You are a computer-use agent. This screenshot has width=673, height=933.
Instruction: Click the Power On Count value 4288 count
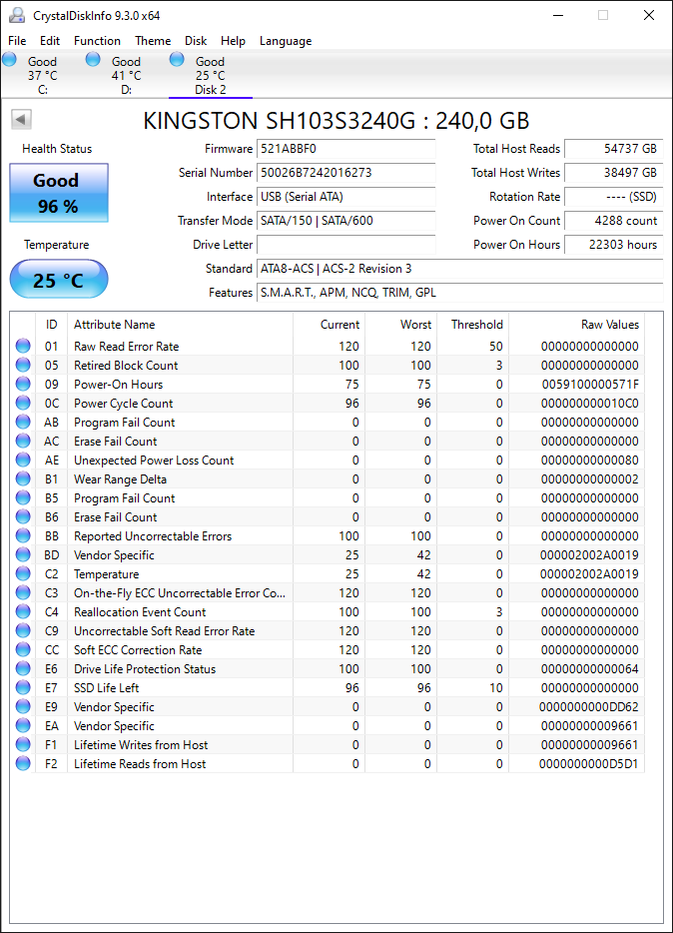613,220
